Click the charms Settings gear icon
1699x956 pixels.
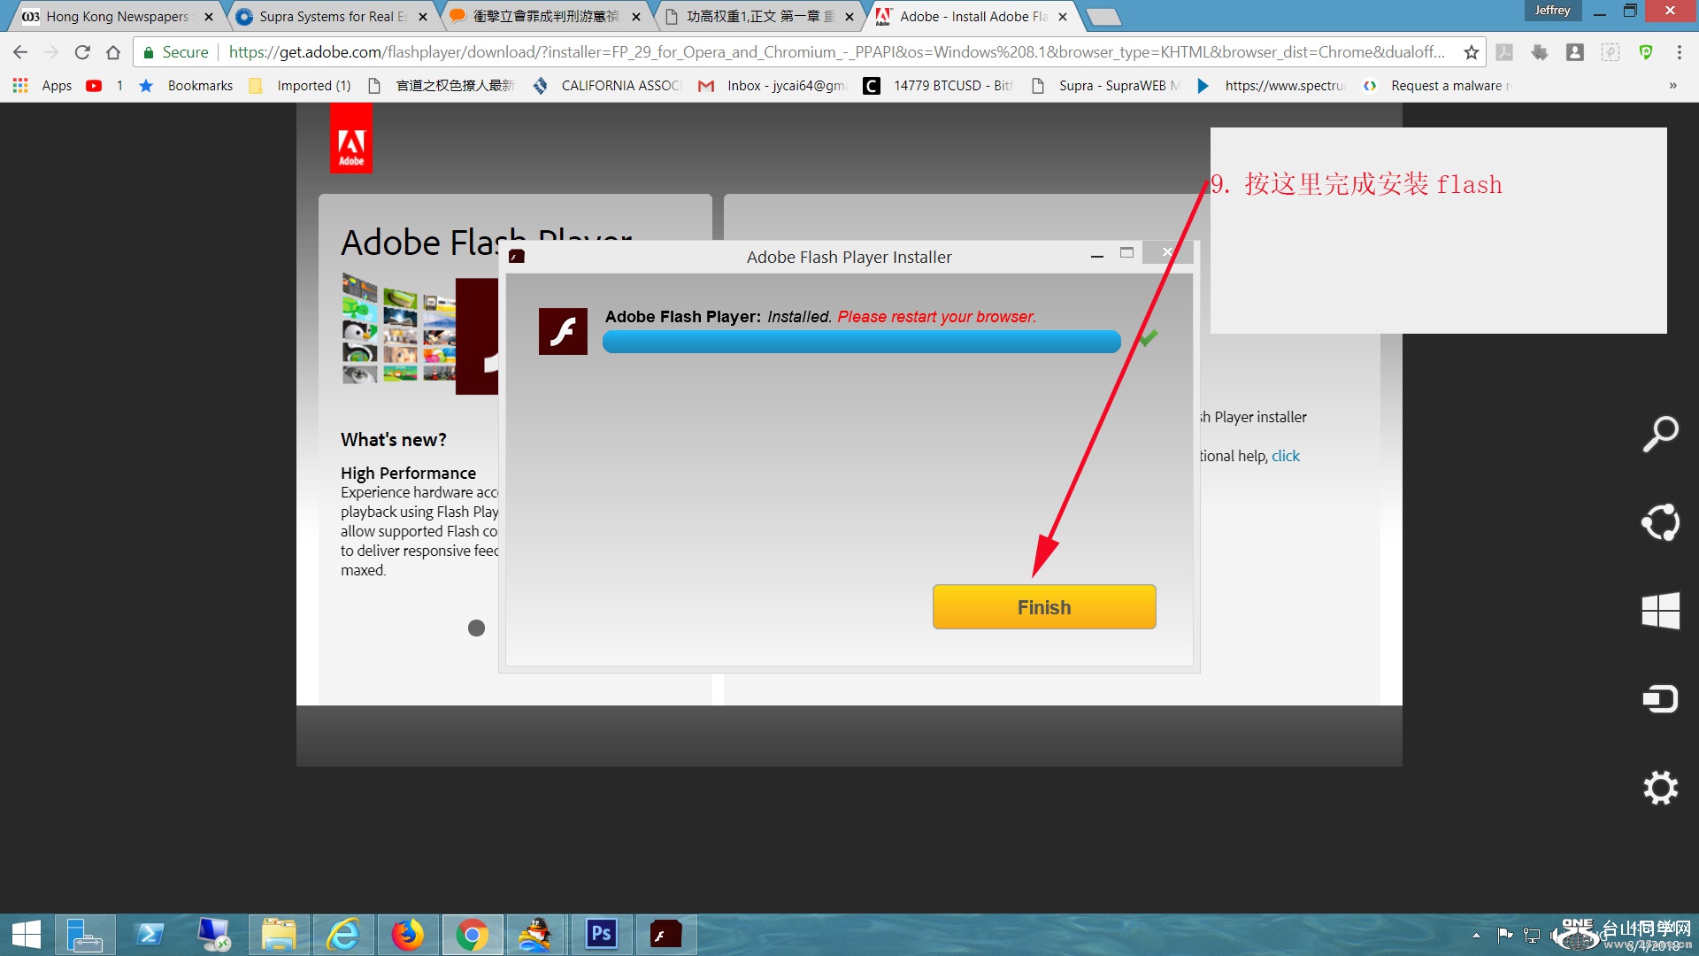1660,788
